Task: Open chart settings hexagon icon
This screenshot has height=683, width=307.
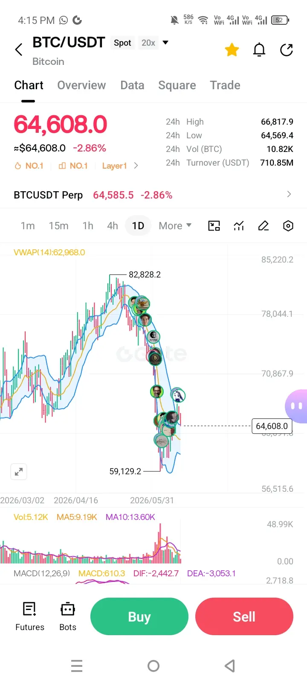Action: (288, 226)
